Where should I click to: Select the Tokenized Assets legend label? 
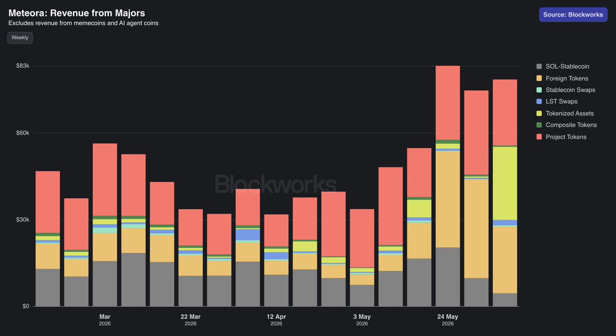pos(570,113)
